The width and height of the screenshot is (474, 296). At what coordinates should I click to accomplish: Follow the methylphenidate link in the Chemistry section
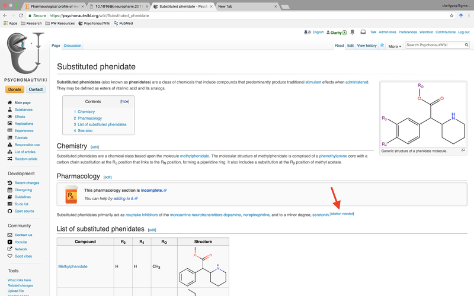(195, 156)
